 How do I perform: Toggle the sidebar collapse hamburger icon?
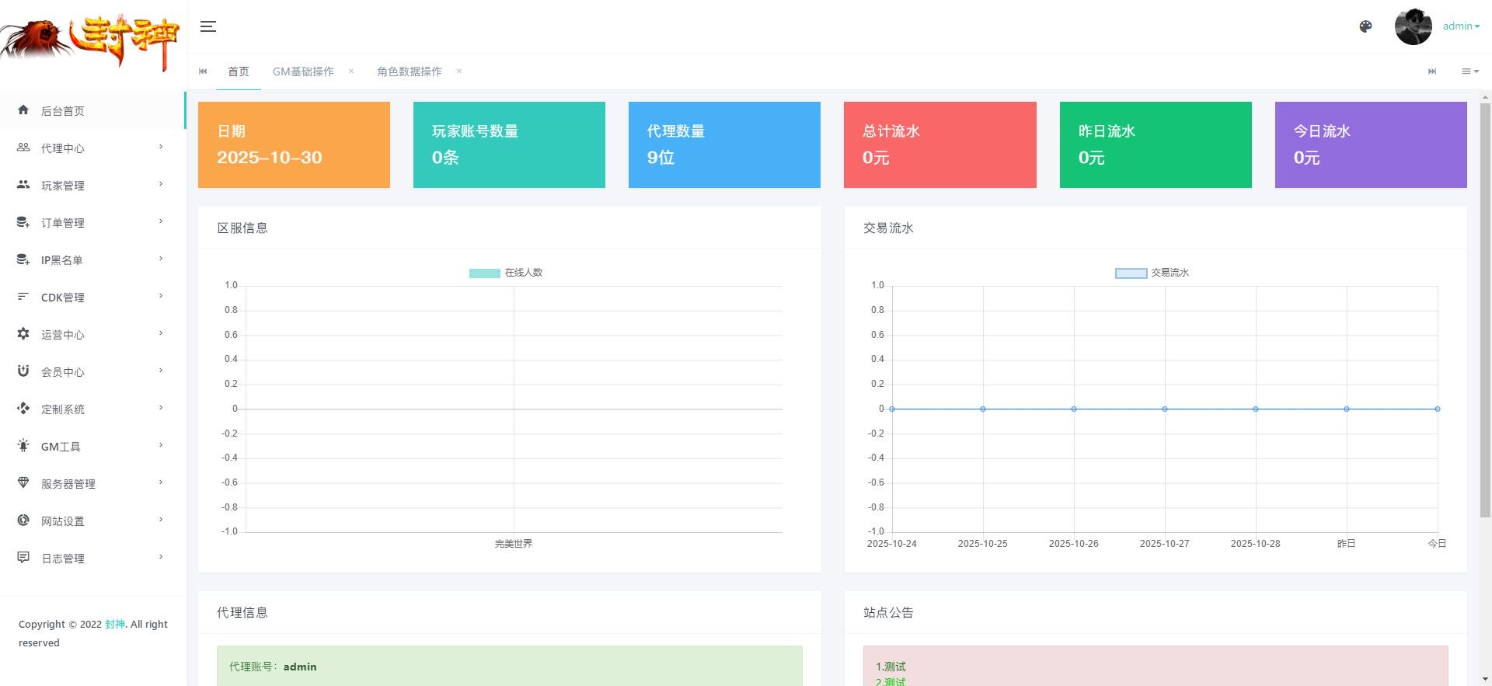click(x=207, y=26)
